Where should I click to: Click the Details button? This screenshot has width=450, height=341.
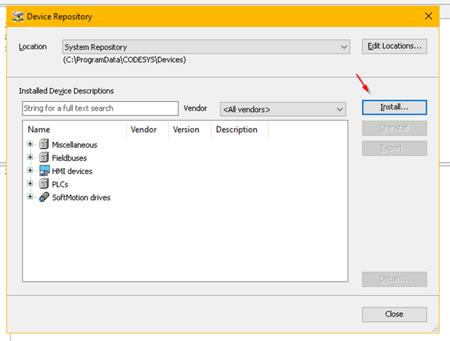click(x=394, y=279)
